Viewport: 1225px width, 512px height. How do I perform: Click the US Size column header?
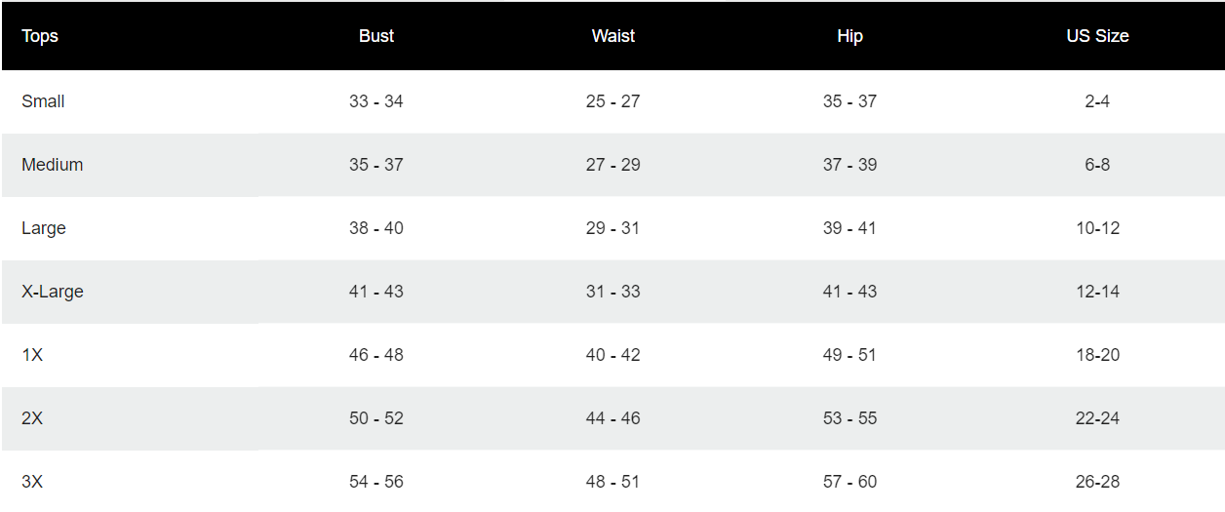[x=1097, y=36]
